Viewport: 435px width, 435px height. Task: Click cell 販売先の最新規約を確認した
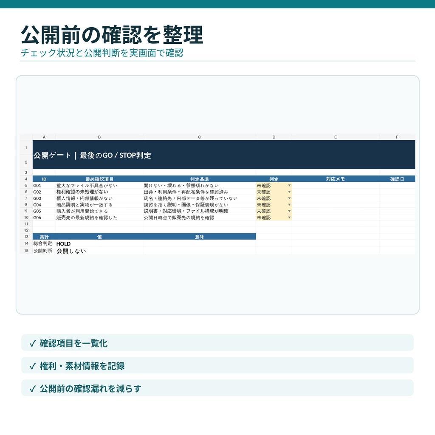coord(99,217)
